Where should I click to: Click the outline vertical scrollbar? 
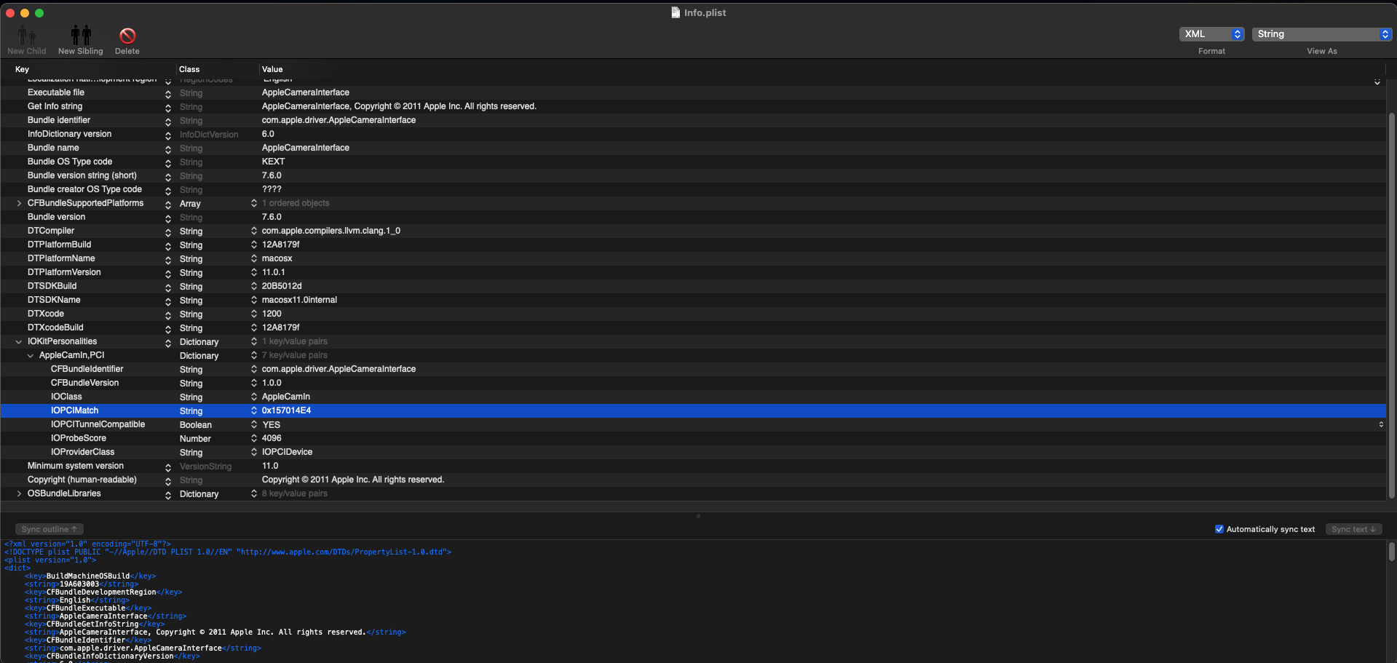click(x=1391, y=291)
